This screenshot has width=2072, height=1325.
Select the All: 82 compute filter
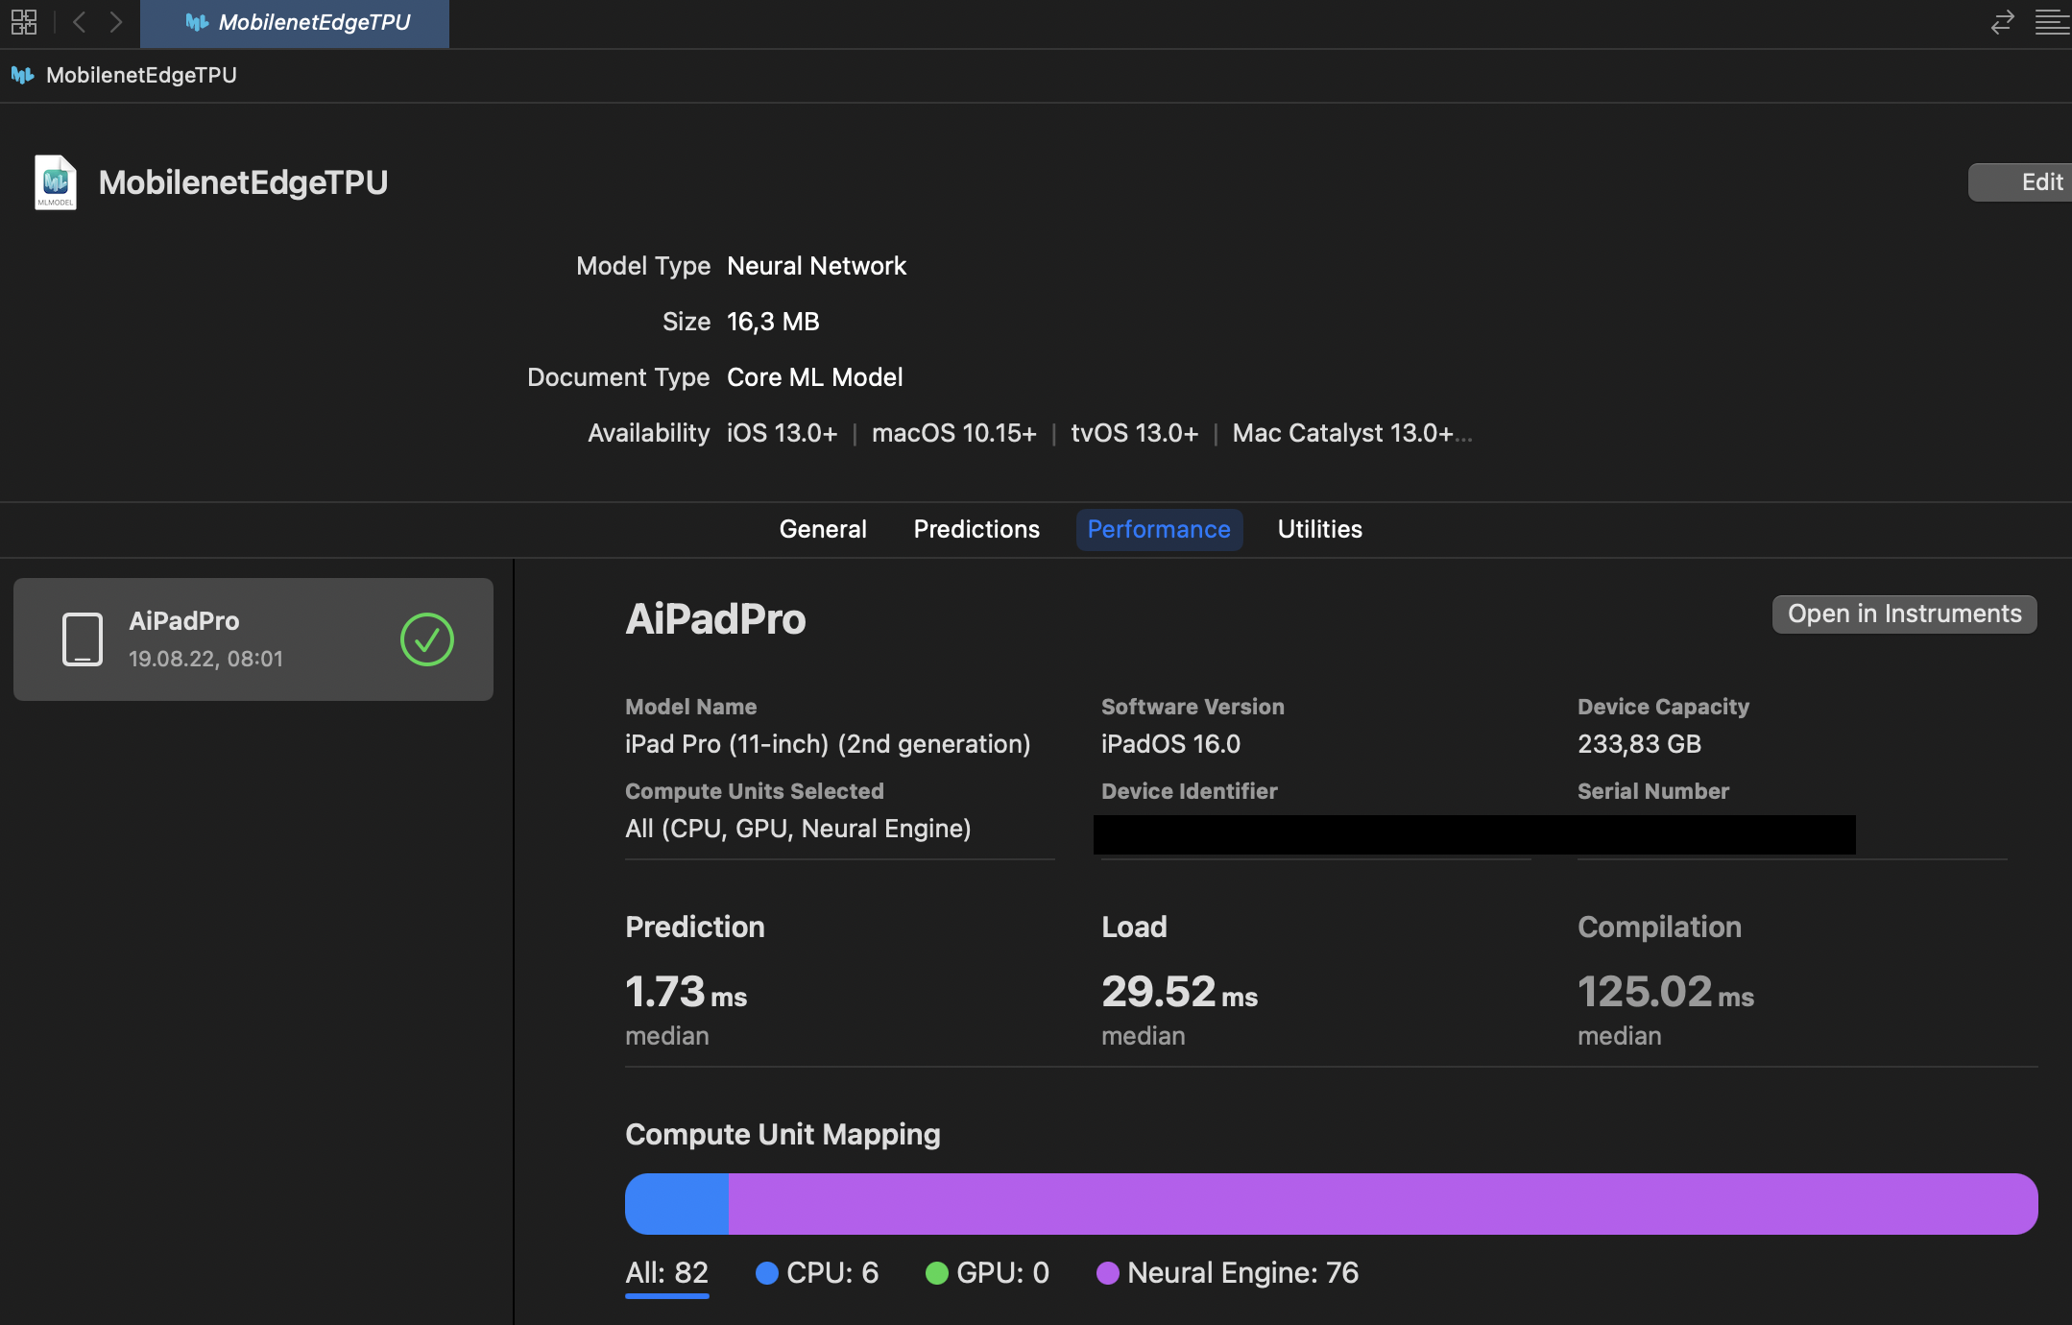point(666,1272)
